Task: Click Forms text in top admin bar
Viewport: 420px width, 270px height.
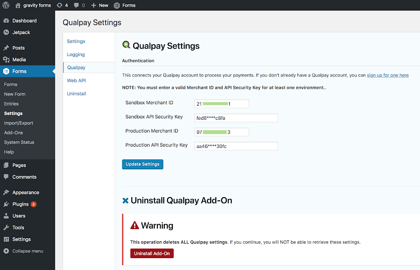Action: (x=129, y=5)
